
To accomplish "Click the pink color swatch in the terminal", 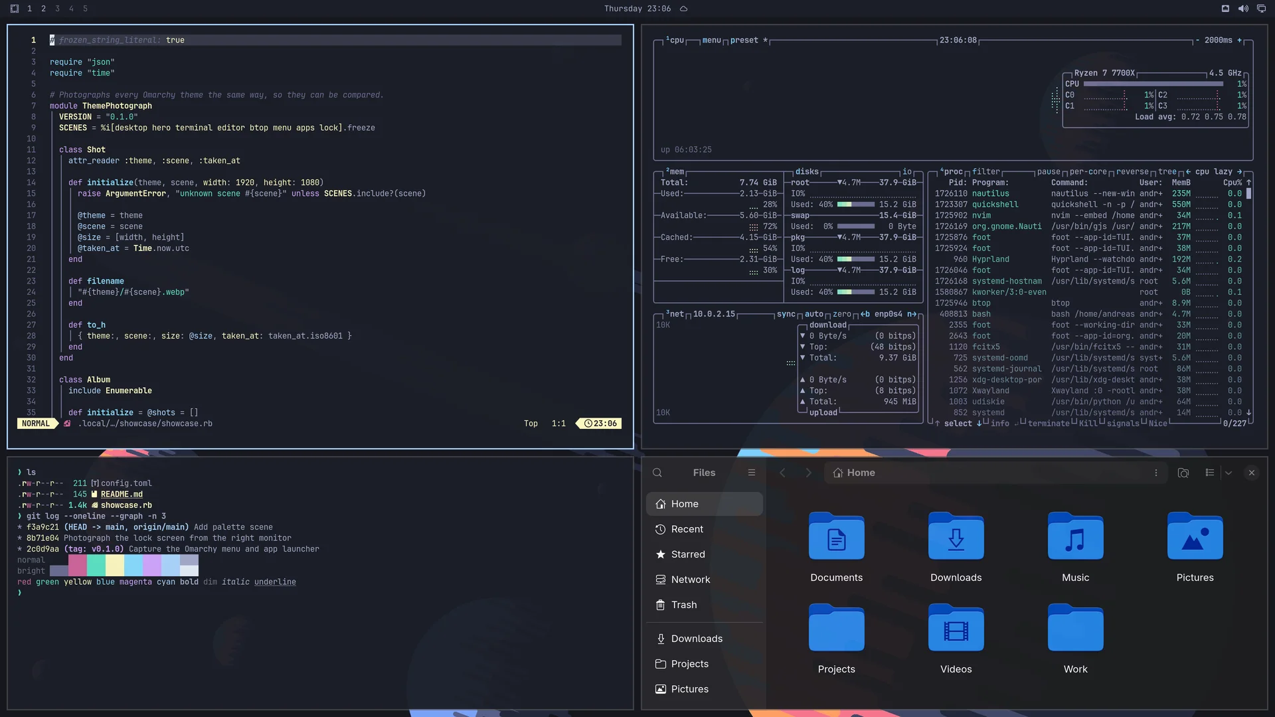I will [77, 566].
